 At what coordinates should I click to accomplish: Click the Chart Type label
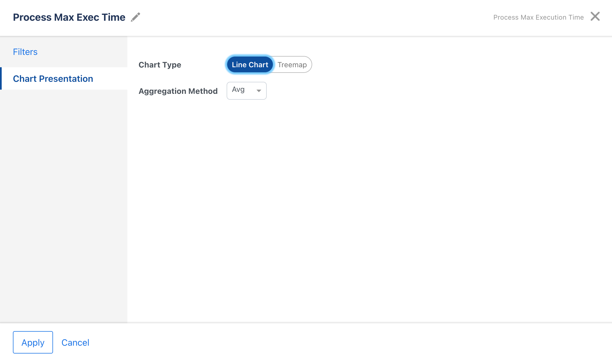[x=160, y=65]
